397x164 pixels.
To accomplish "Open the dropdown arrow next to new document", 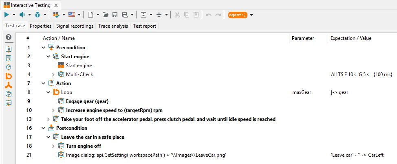I will pos(98,15).
